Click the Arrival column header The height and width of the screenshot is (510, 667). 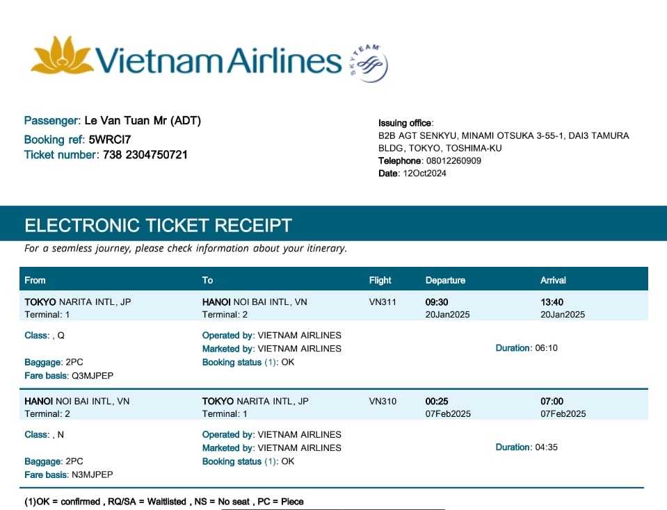coord(553,280)
